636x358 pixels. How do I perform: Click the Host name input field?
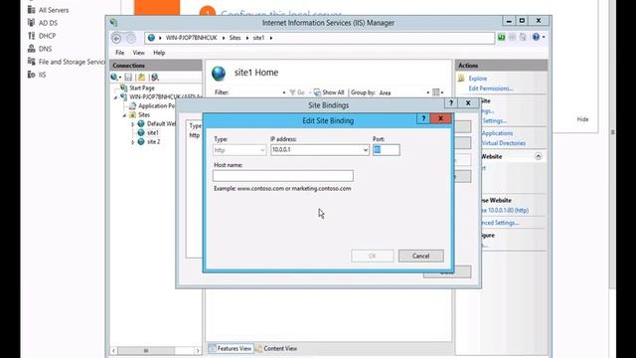(282, 176)
